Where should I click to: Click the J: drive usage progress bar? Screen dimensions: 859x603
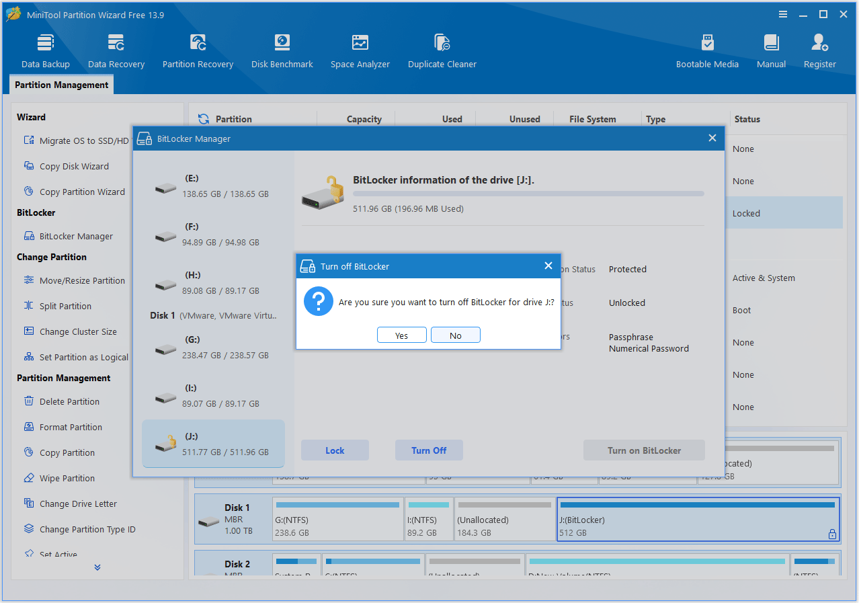coord(528,194)
